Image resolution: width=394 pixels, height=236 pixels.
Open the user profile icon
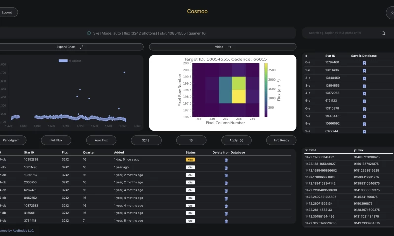(x=390, y=12)
